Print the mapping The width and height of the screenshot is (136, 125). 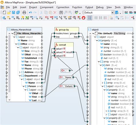[24, 13]
